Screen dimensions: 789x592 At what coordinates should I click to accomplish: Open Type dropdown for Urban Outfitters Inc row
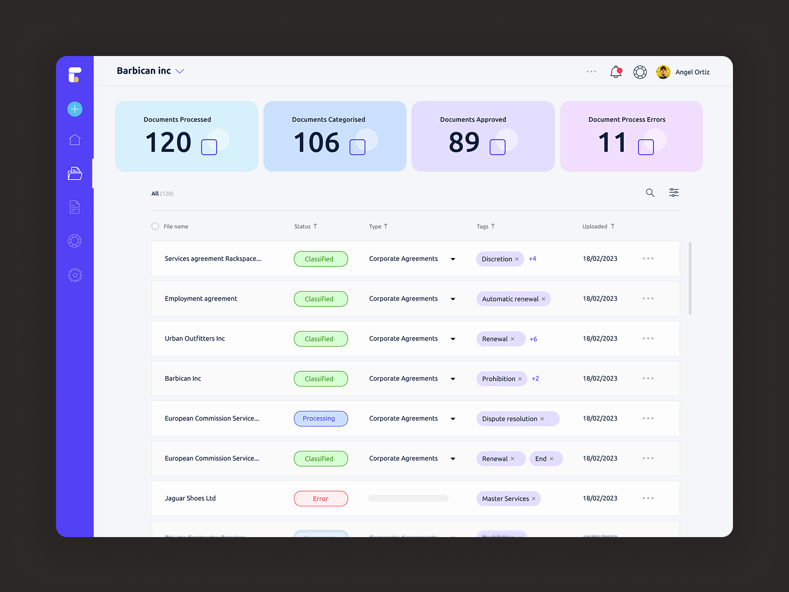(x=453, y=339)
